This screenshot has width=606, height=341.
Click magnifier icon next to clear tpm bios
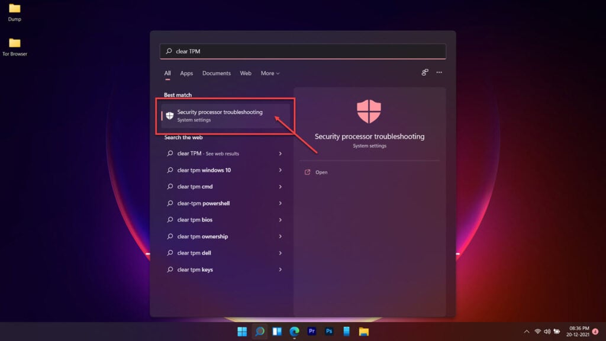170,220
